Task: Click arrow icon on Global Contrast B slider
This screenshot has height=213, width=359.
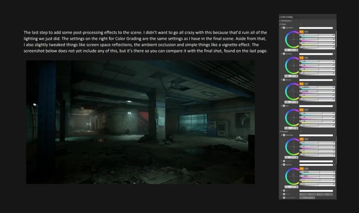Action: tap(334, 69)
